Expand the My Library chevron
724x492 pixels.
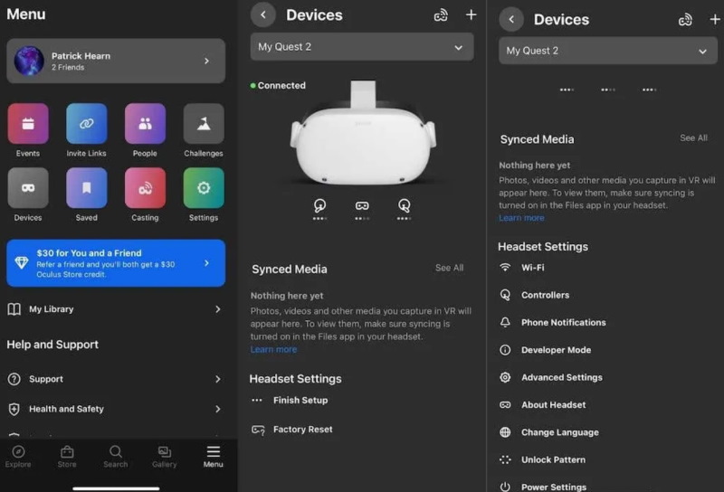(x=217, y=309)
